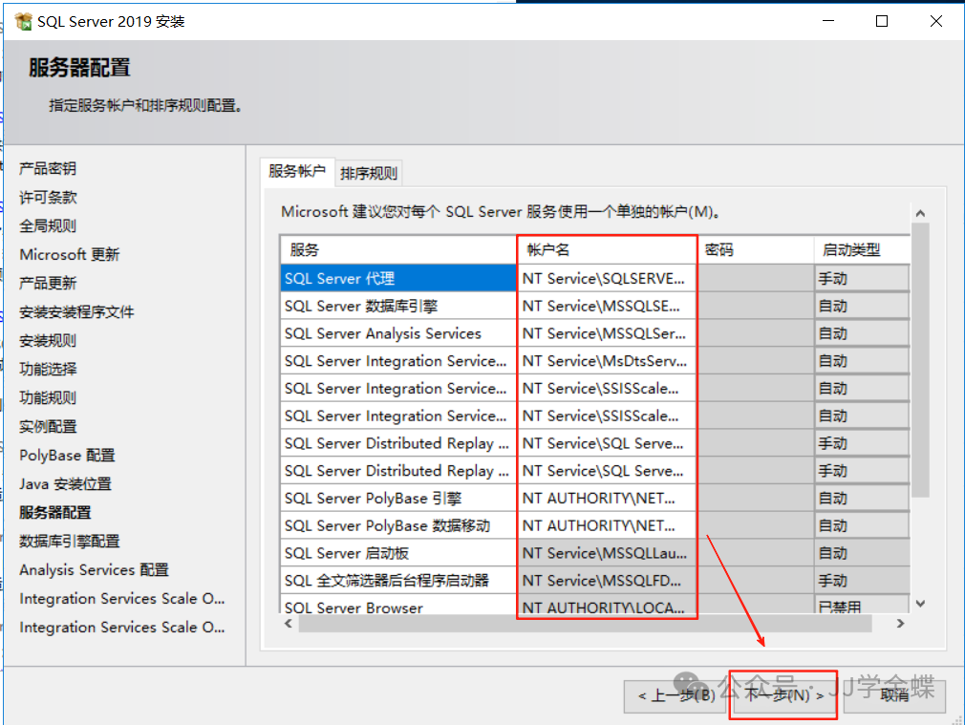Select the SQL Server 代理 service row
Viewport: 965px width, 725px height.
point(398,278)
